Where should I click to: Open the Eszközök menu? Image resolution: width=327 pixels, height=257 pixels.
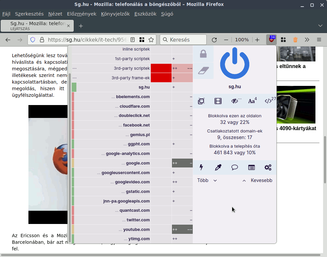[x=145, y=14]
